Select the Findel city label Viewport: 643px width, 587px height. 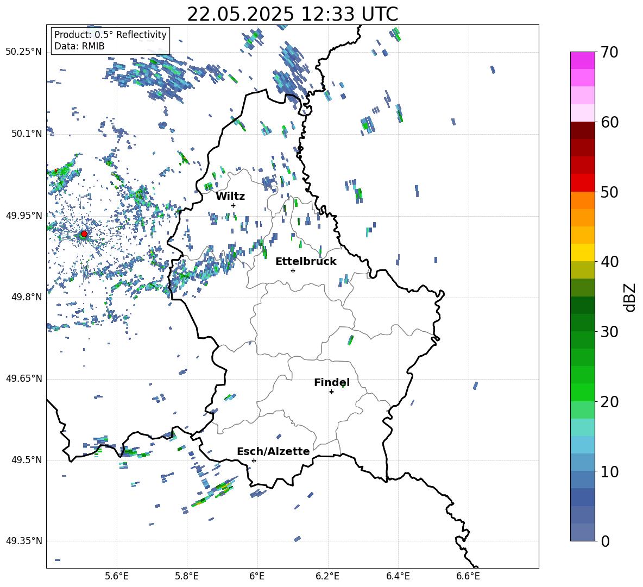[332, 382]
